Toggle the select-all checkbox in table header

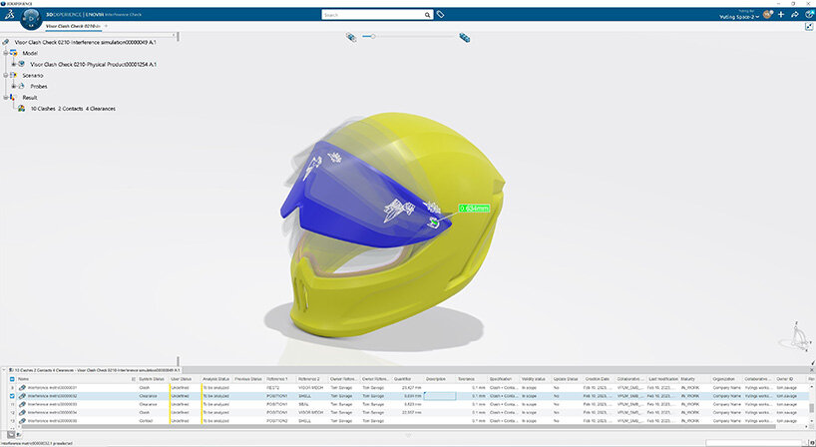point(12,379)
